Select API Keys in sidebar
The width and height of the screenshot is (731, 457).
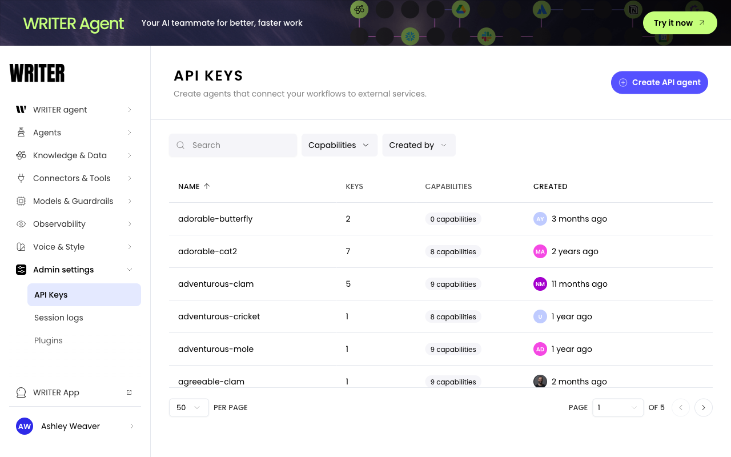point(84,295)
